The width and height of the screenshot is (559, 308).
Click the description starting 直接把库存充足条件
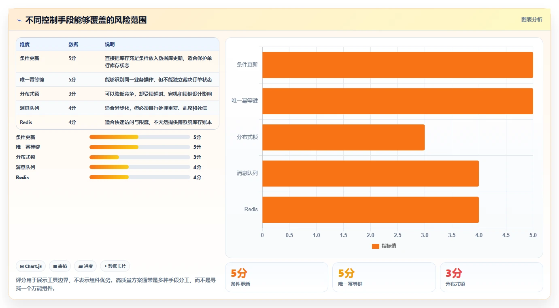[x=158, y=62]
